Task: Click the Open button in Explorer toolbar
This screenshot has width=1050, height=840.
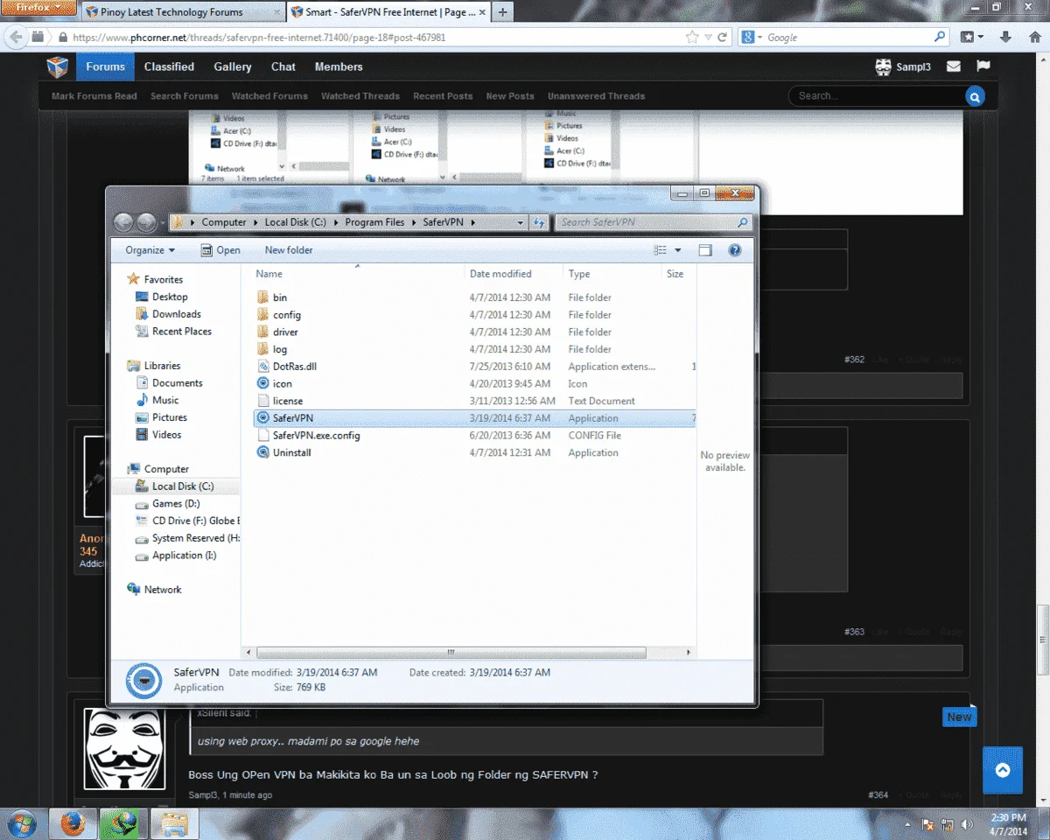Action: (x=220, y=250)
